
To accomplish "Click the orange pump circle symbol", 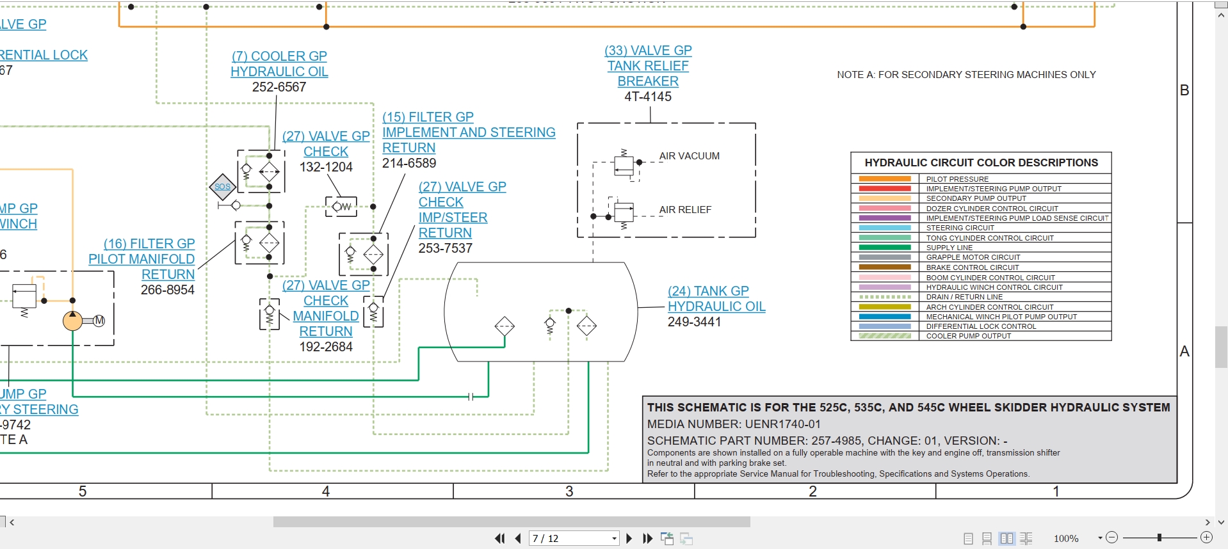I will point(72,321).
